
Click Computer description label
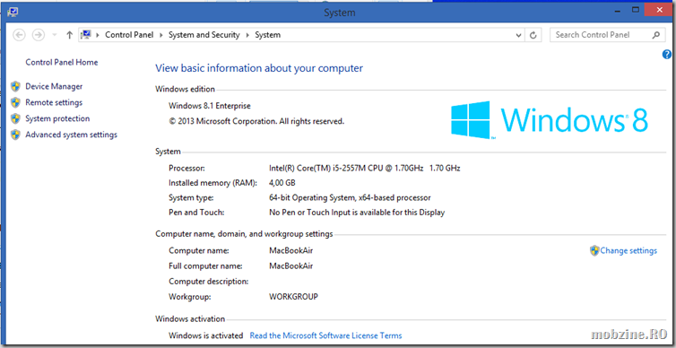tap(209, 282)
